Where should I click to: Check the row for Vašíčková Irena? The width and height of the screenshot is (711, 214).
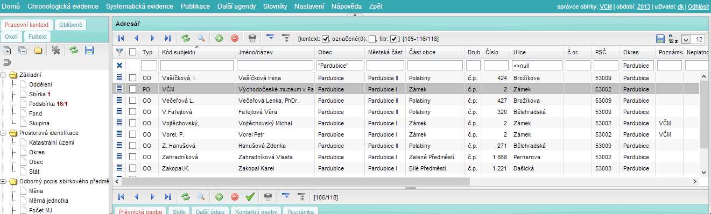(x=133, y=78)
